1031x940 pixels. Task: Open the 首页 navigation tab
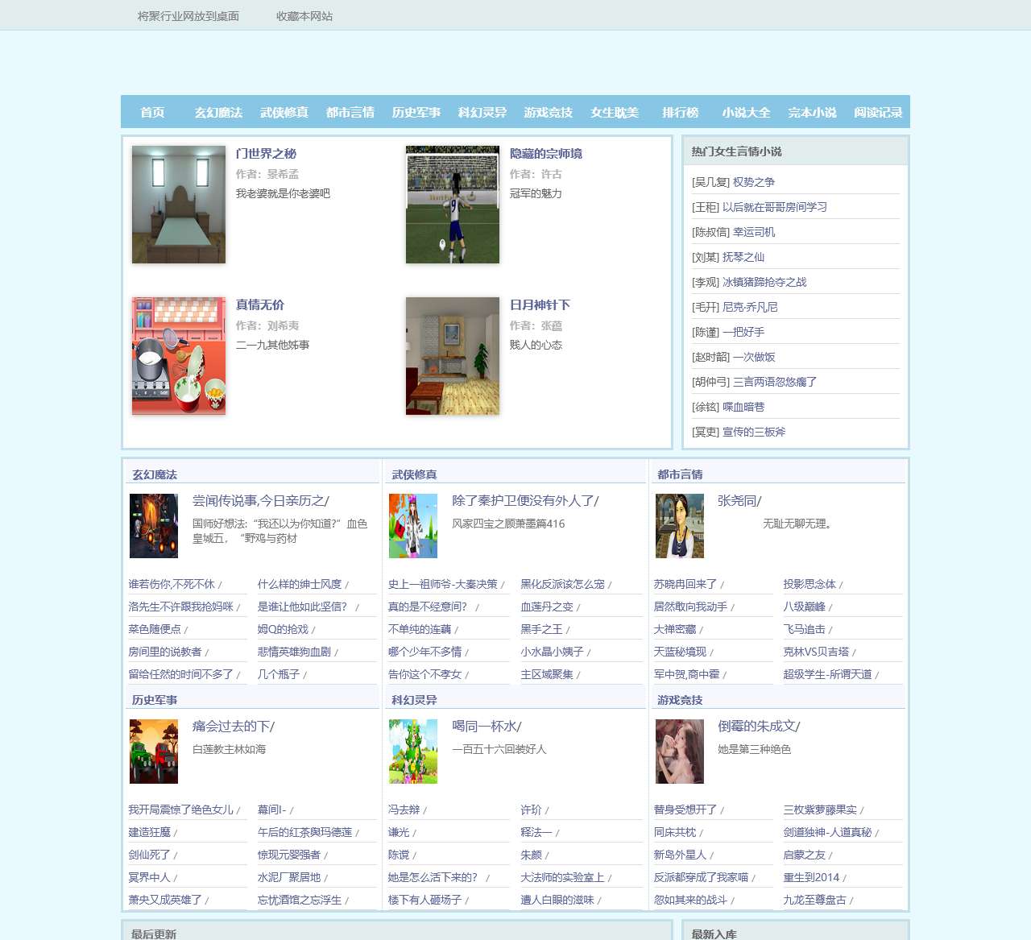click(152, 113)
